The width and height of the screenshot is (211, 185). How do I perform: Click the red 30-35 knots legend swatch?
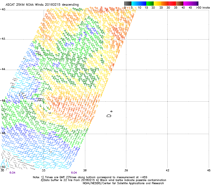point(172,3)
